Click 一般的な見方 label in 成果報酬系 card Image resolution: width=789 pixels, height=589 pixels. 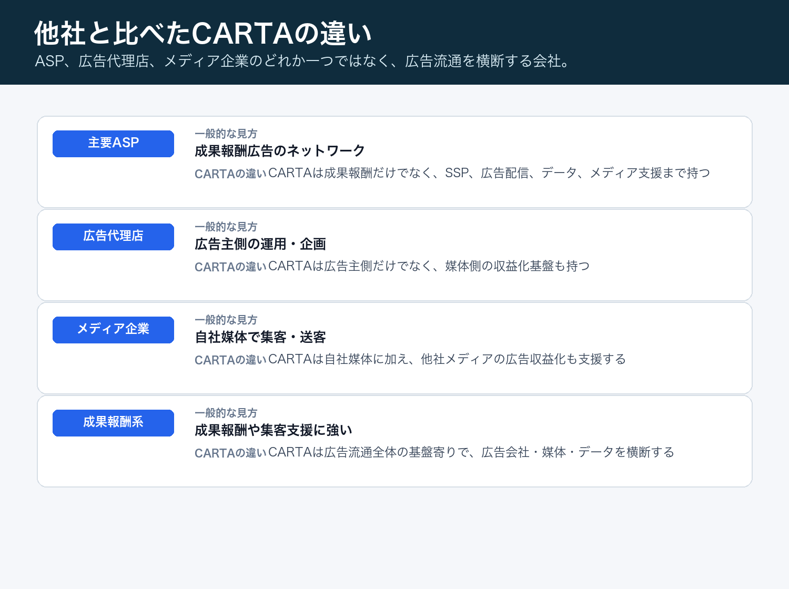226,413
